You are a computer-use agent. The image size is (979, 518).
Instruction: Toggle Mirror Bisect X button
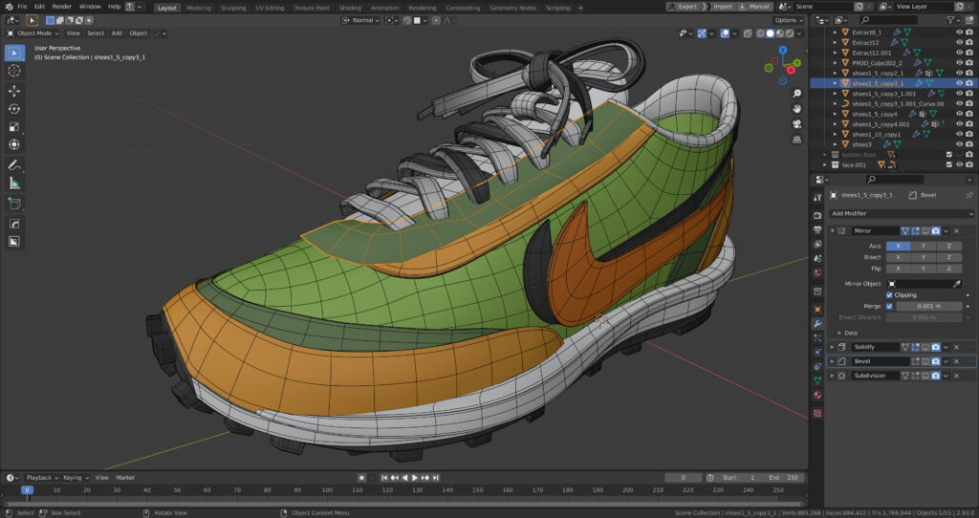tap(899, 257)
